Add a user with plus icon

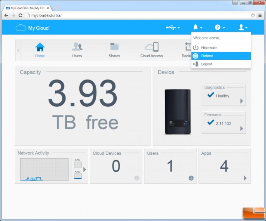pos(191,178)
